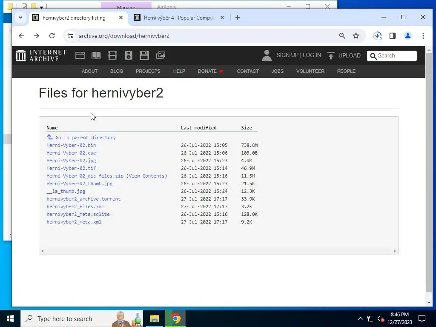The width and height of the screenshot is (436, 327).
Task: Open the Software floppy-disk icon
Action: (x=144, y=55)
